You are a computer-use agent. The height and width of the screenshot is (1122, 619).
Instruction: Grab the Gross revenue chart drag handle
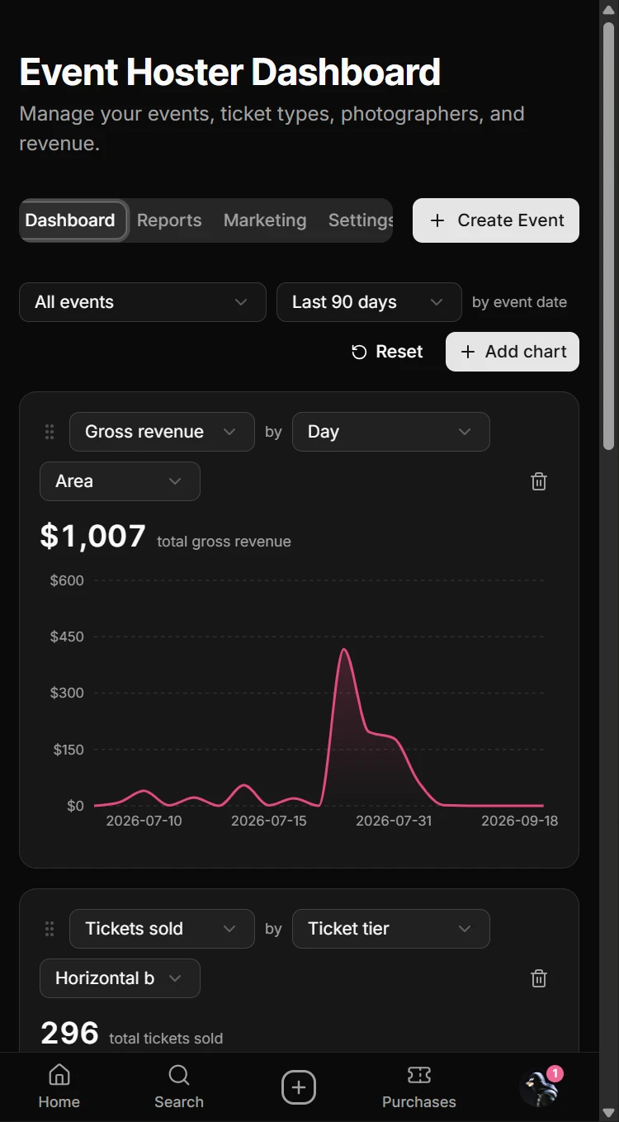tap(50, 432)
